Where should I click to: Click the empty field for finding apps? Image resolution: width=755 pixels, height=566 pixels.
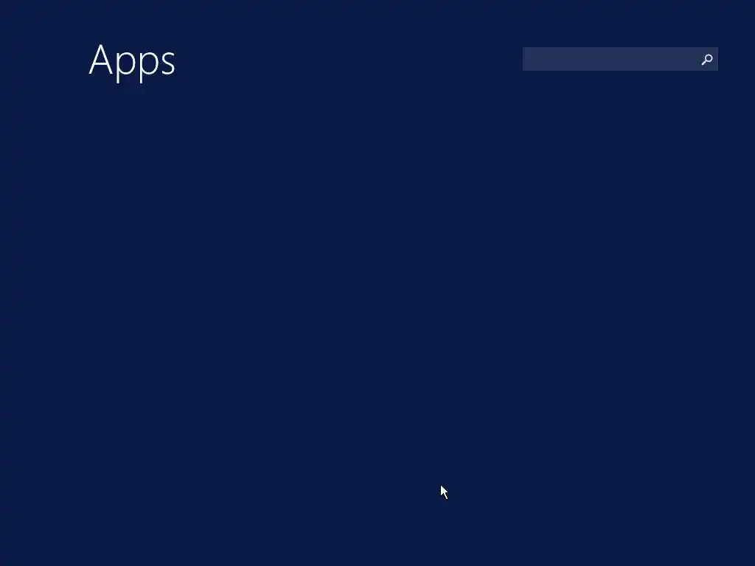tap(610, 59)
